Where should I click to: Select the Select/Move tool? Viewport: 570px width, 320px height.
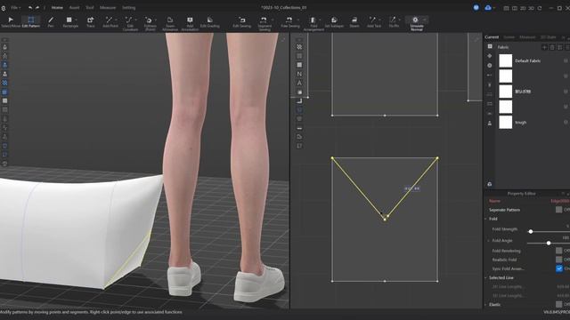[11, 22]
